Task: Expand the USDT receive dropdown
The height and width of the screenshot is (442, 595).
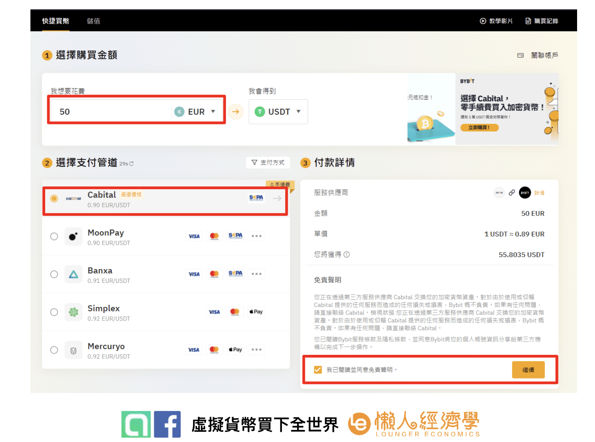Action: (x=278, y=112)
